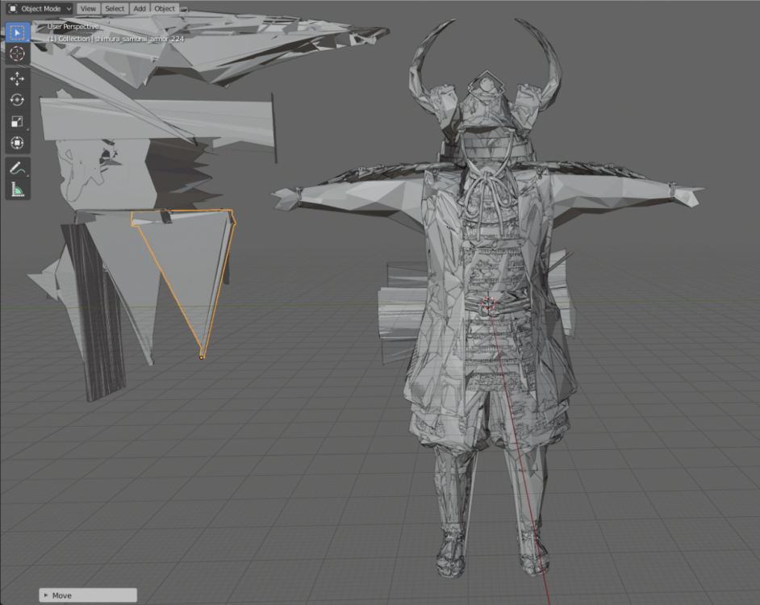Activate the 3D Cursor tool

click(18, 54)
